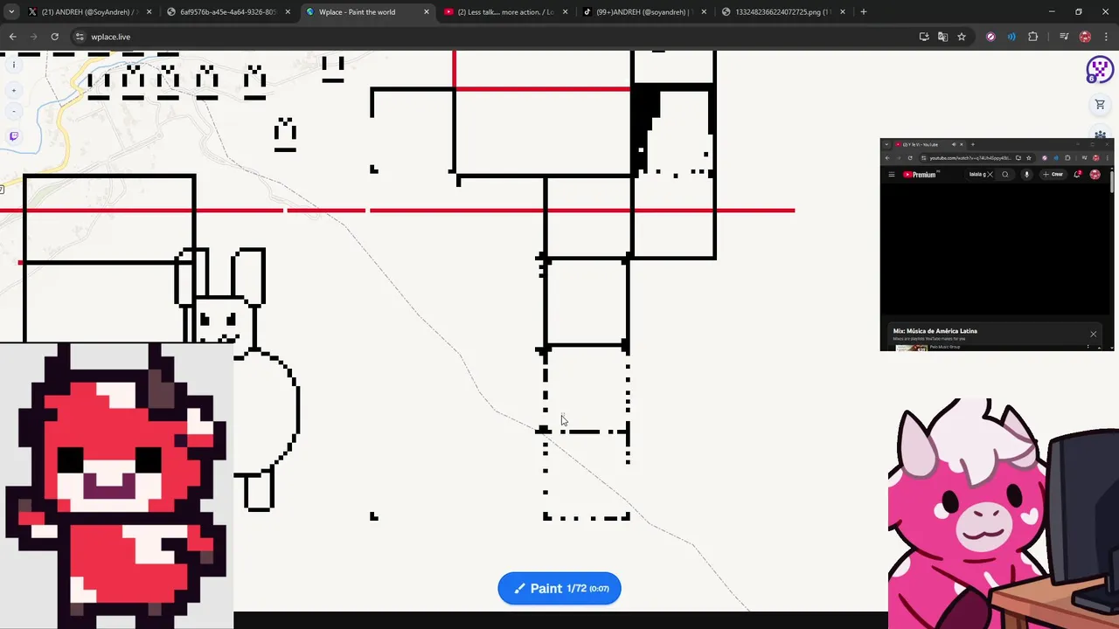
Task: Click YouTube voice search microphone
Action: 1027,175
